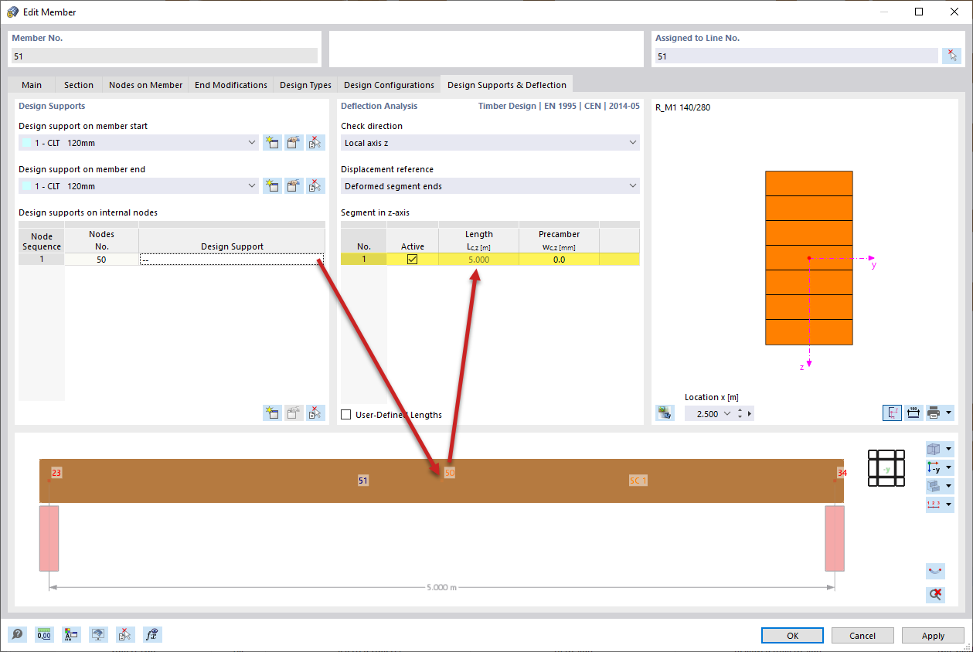The width and height of the screenshot is (973, 652).
Task: Expand the solid display mode dropdown arrow
Action: click(949, 486)
